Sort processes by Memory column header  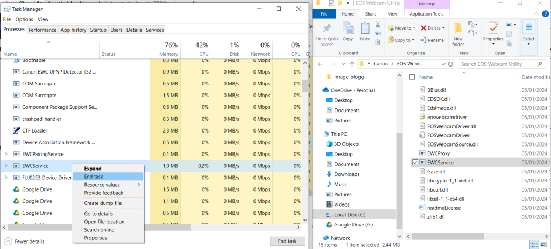(x=164, y=49)
